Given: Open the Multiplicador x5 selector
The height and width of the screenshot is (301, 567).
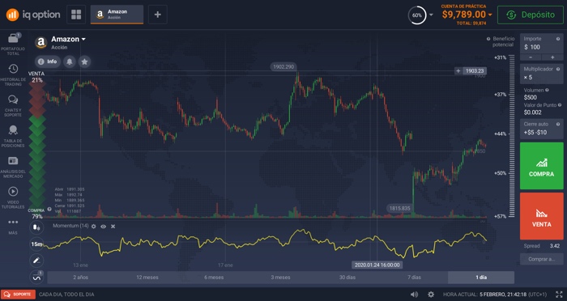Looking at the screenshot, I should click(x=541, y=74).
